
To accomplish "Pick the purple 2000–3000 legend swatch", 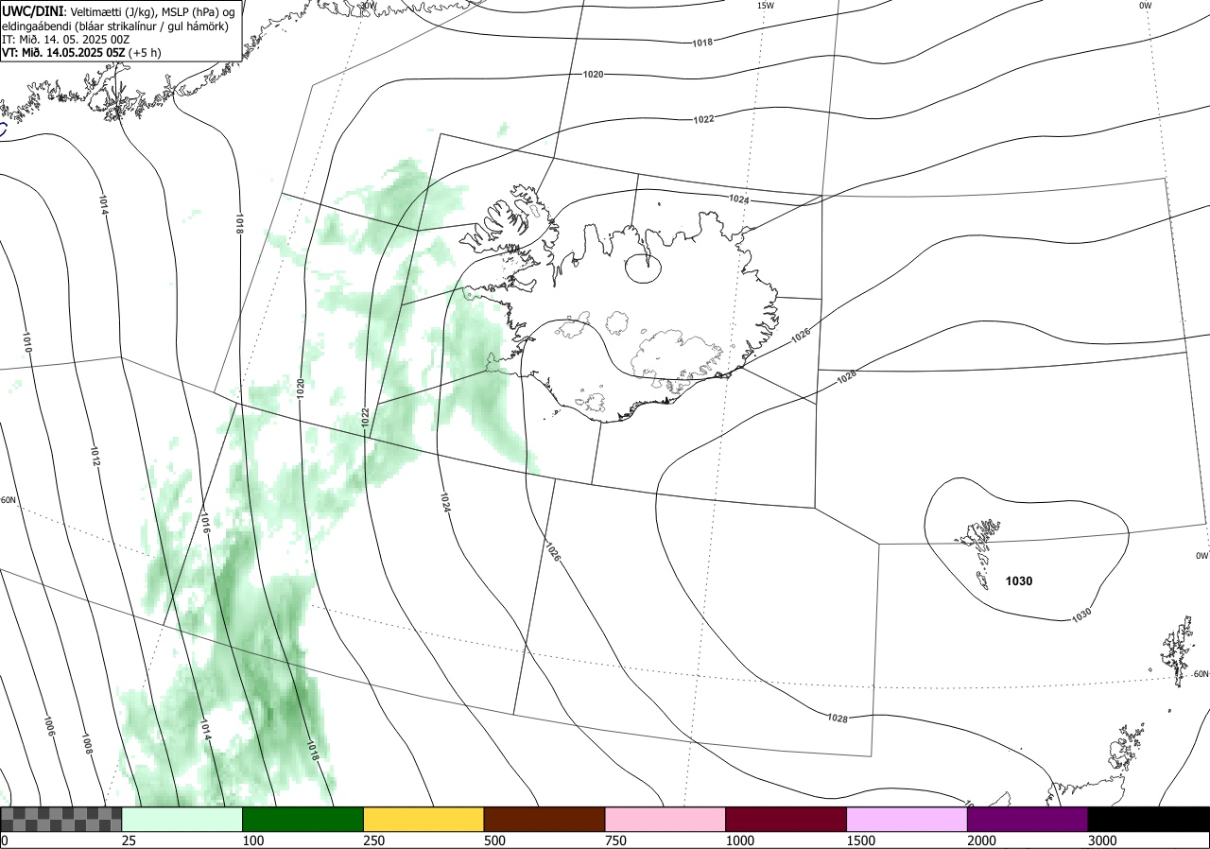I will click(x=1028, y=819).
